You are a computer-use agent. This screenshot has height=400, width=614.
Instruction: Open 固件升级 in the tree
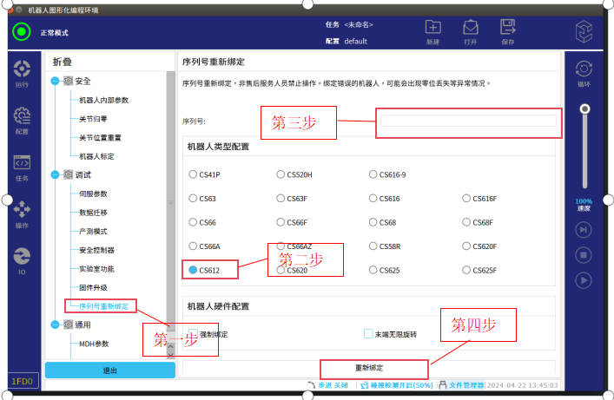(x=93, y=287)
